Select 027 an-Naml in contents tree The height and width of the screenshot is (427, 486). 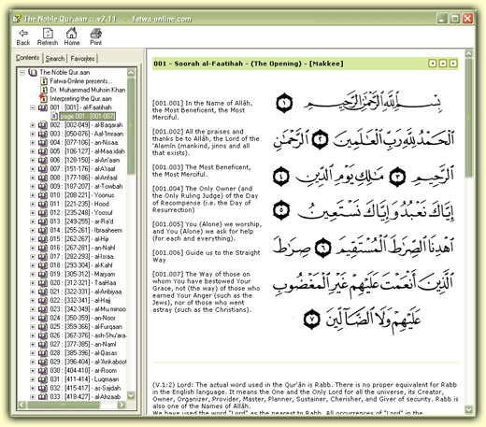pyautogui.click(x=83, y=344)
